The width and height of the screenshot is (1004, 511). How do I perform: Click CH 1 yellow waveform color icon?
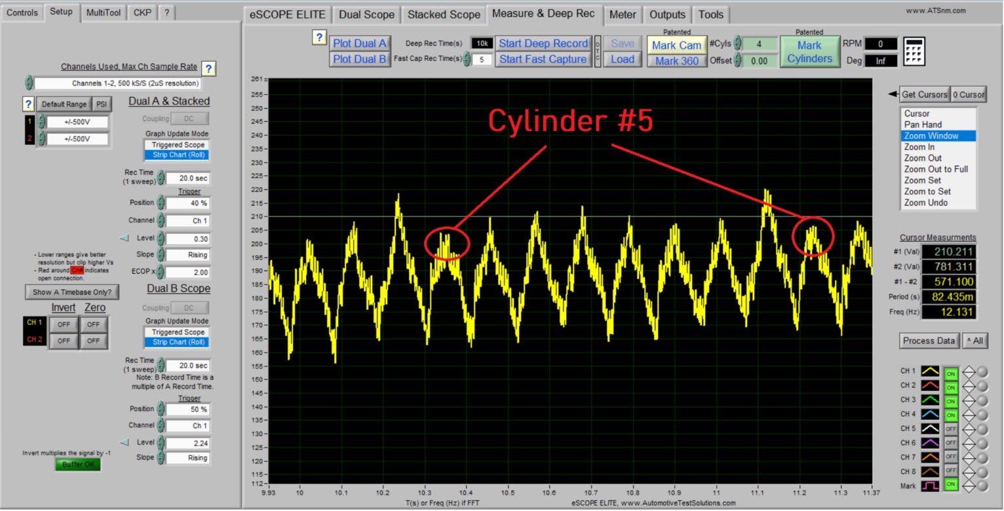point(931,370)
